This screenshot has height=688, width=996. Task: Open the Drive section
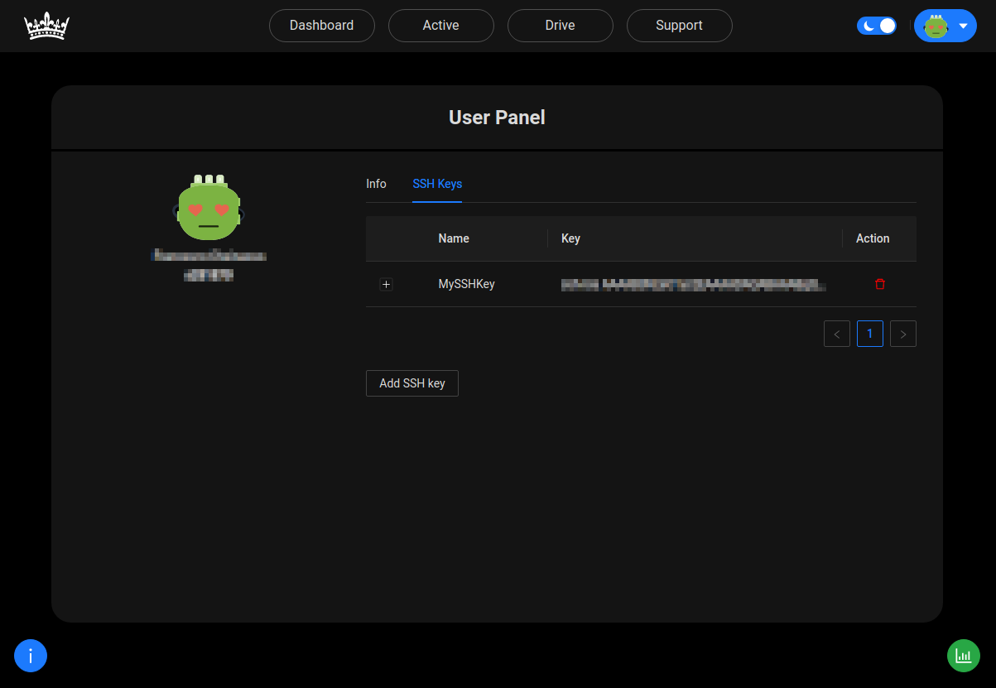[560, 26]
